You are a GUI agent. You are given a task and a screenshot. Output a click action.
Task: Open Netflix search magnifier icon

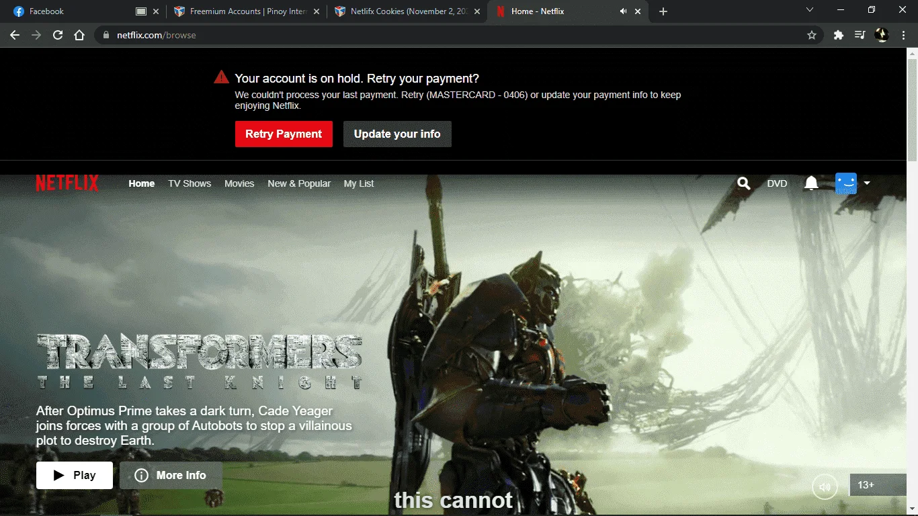(x=743, y=183)
